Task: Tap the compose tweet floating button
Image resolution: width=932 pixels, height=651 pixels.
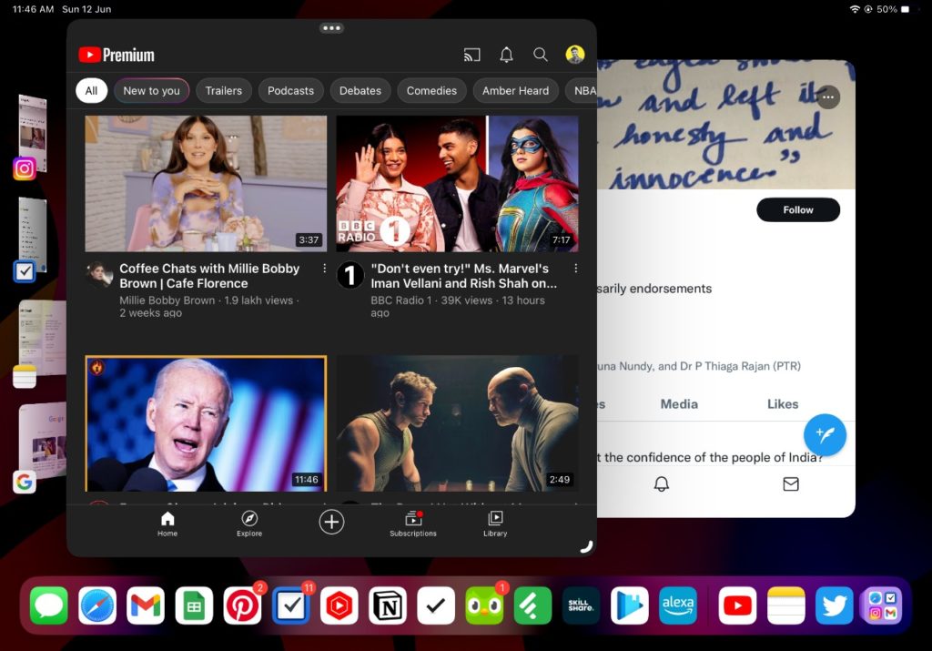Action: coord(825,434)
